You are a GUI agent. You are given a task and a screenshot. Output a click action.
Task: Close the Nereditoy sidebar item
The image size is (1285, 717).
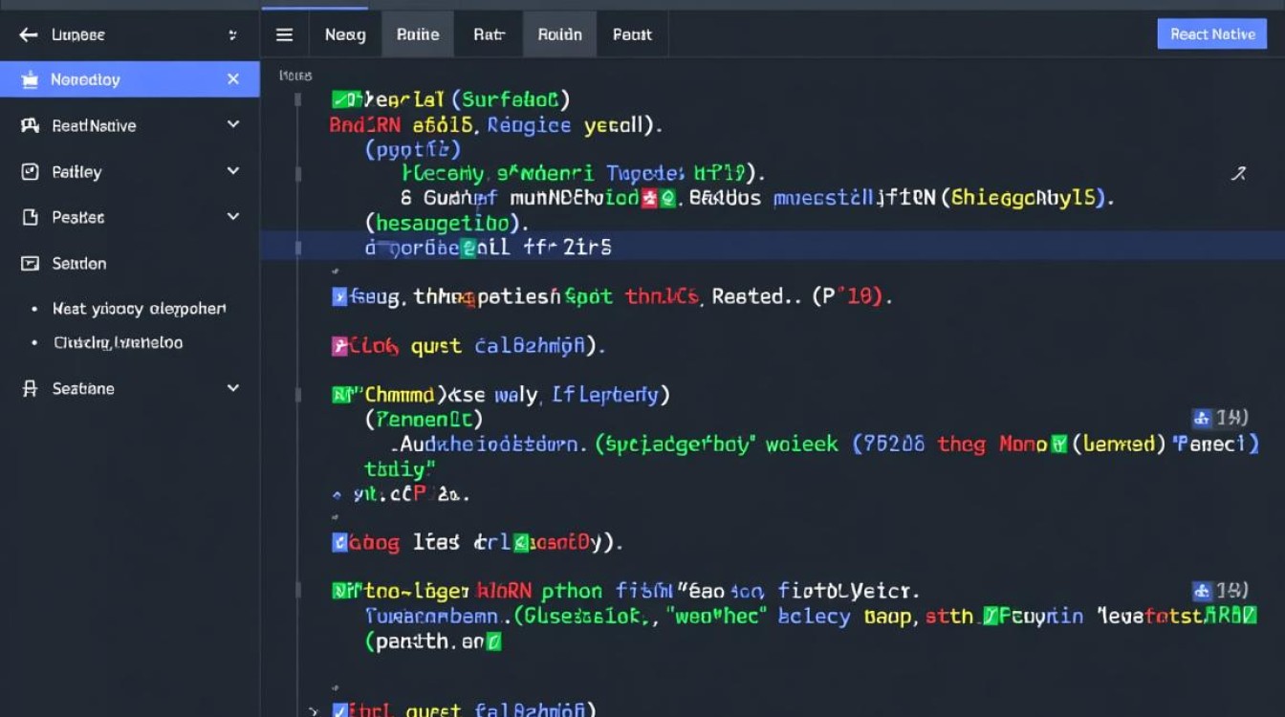pos(233,79)
